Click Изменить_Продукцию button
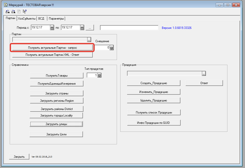This screenshot has height=168, width=245. tap(154, 92)
